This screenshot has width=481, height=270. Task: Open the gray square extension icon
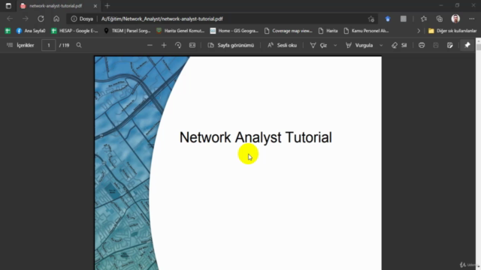[404, 19]
